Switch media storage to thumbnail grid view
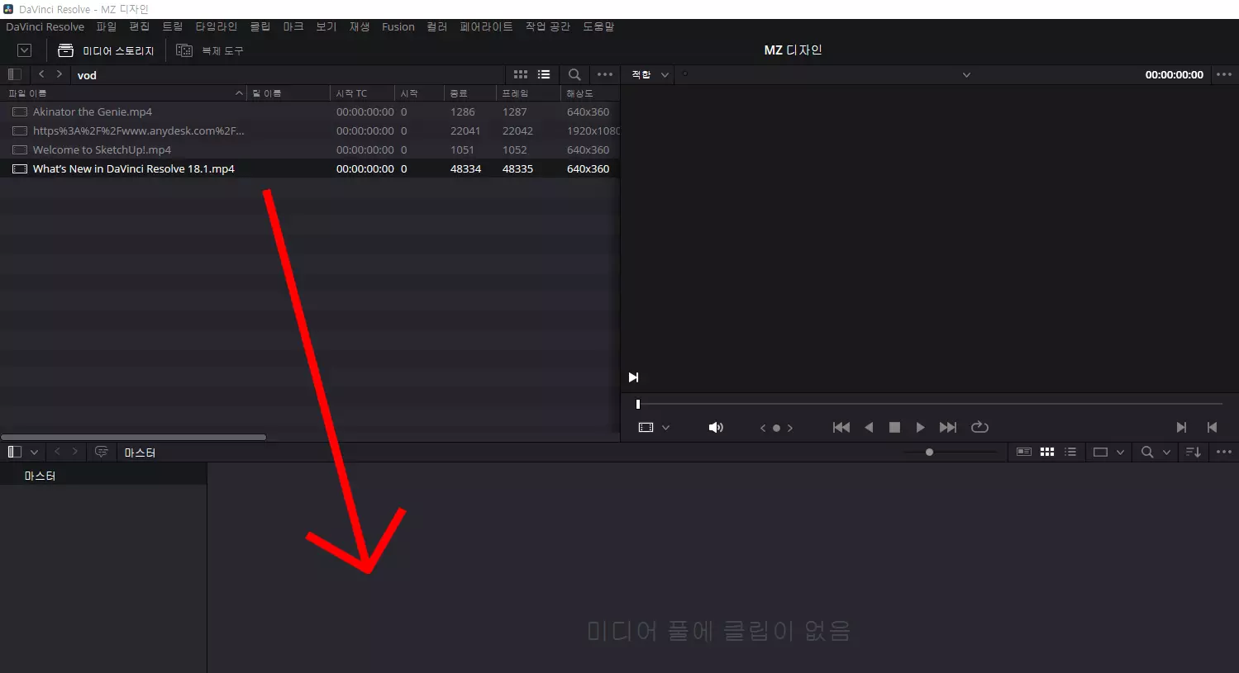This screenshot has width=1239, height=673. pyautogui.click(x=521, y=74)
